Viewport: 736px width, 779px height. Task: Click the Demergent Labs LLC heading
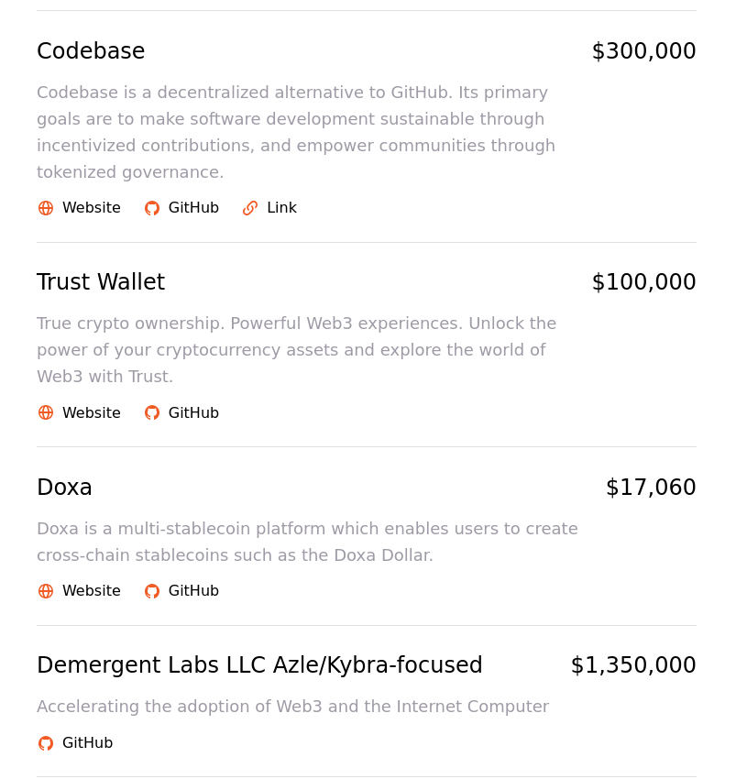(x=259, y=665)
